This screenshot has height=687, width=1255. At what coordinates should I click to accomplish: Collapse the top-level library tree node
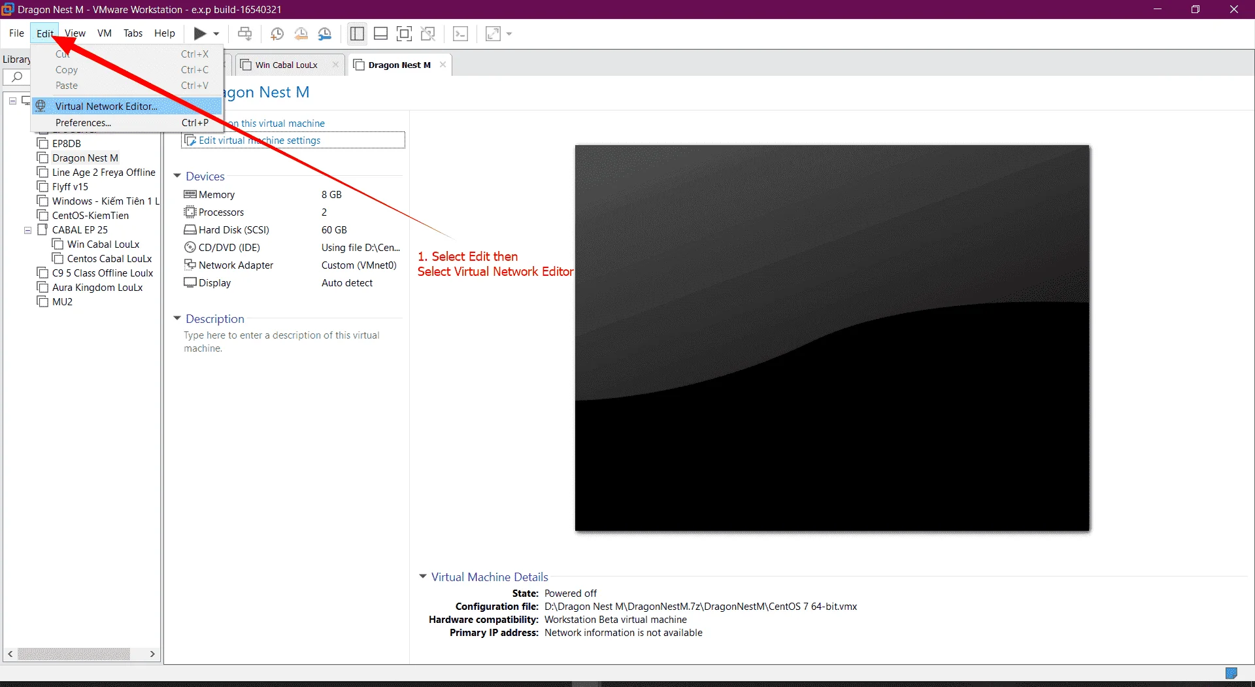click(x=12, y=101)
